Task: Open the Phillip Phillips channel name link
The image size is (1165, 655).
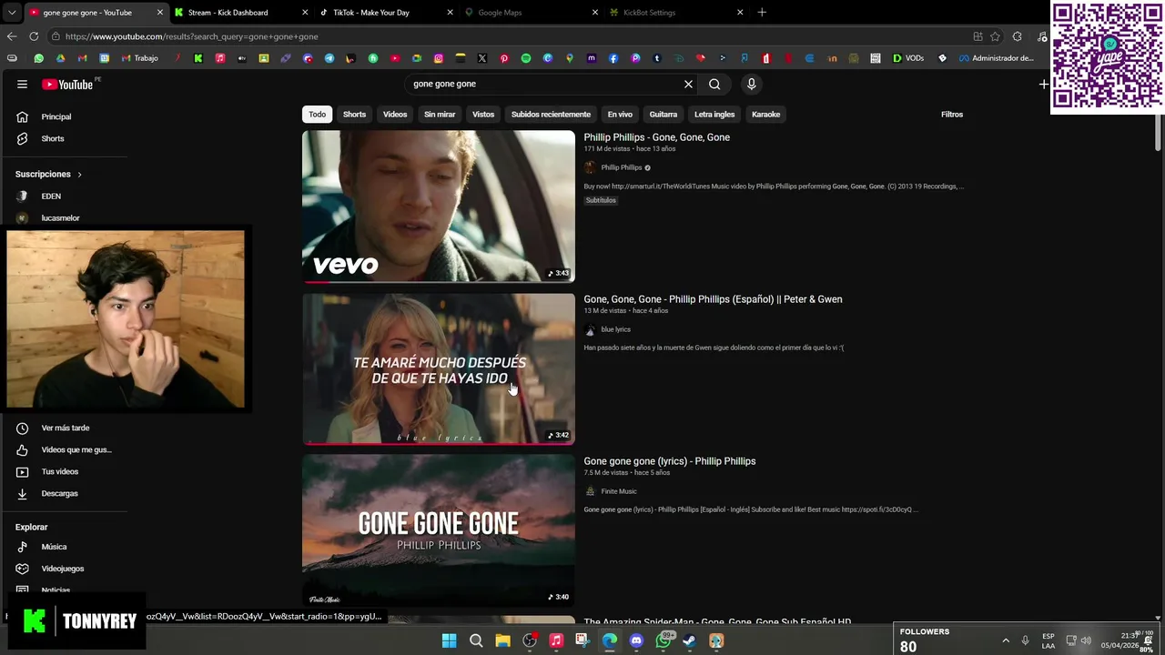Action: (x=622, y=167)
